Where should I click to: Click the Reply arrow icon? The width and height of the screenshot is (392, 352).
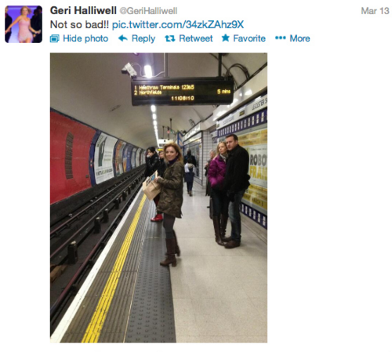[123, 38]
